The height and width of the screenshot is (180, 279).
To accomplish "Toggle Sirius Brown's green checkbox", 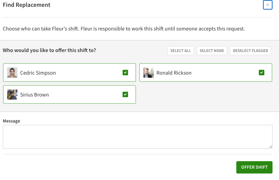I will point(125,94).
